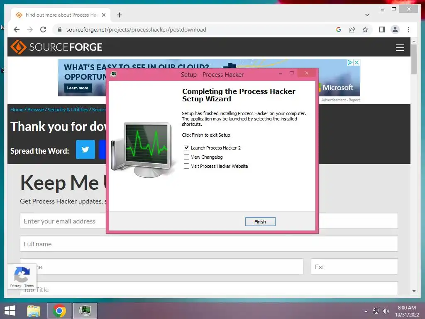Open Chrome side panel

(x=382, y=29)
